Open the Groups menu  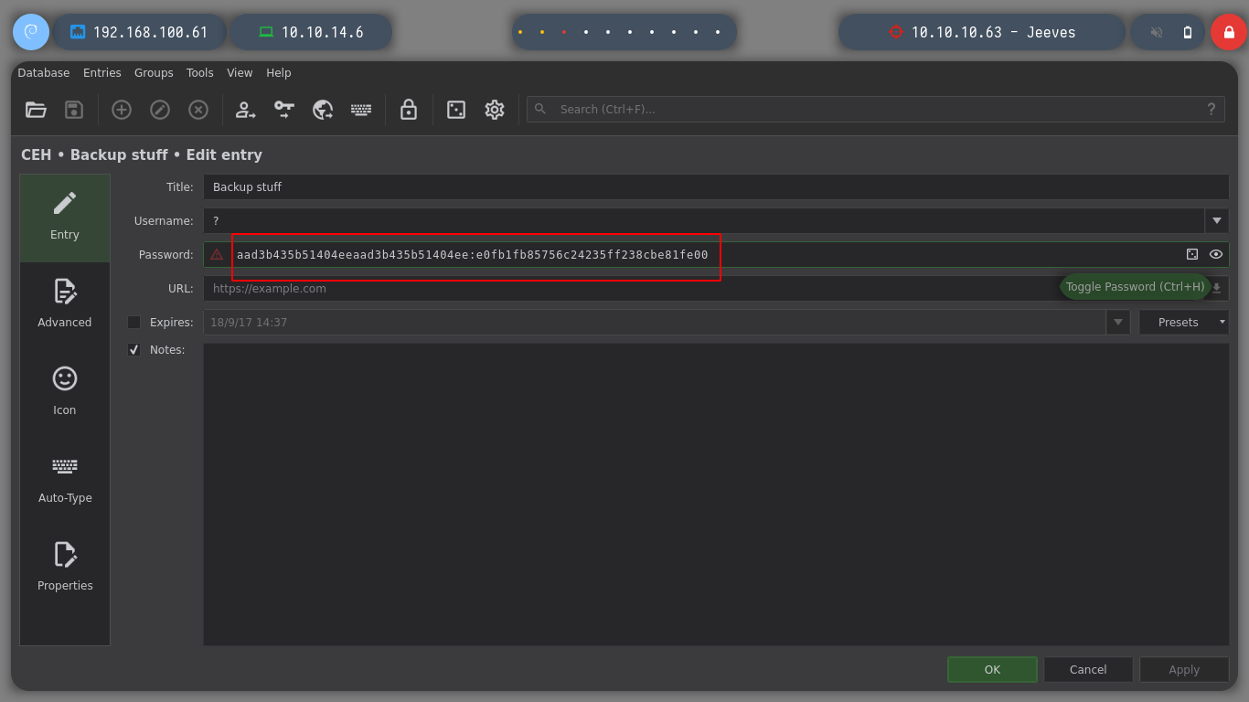tap(154, 73)
